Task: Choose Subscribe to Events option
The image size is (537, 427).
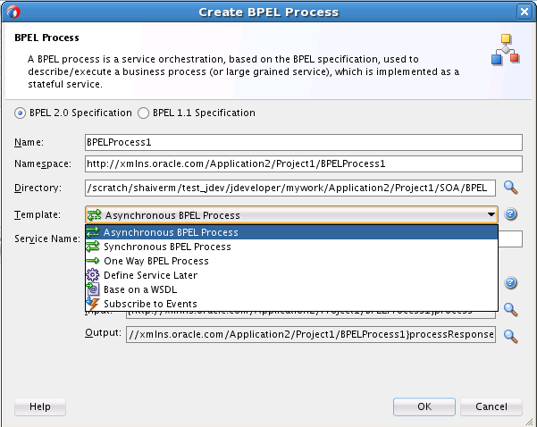Action: point(291,304)
